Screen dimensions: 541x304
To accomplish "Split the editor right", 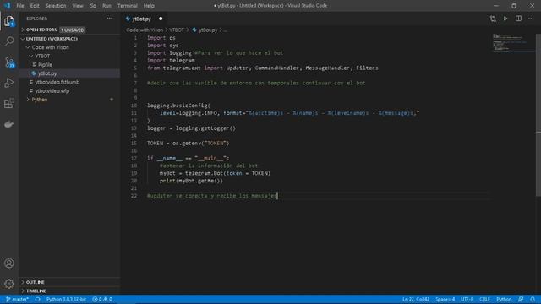I will coord(518,19).
